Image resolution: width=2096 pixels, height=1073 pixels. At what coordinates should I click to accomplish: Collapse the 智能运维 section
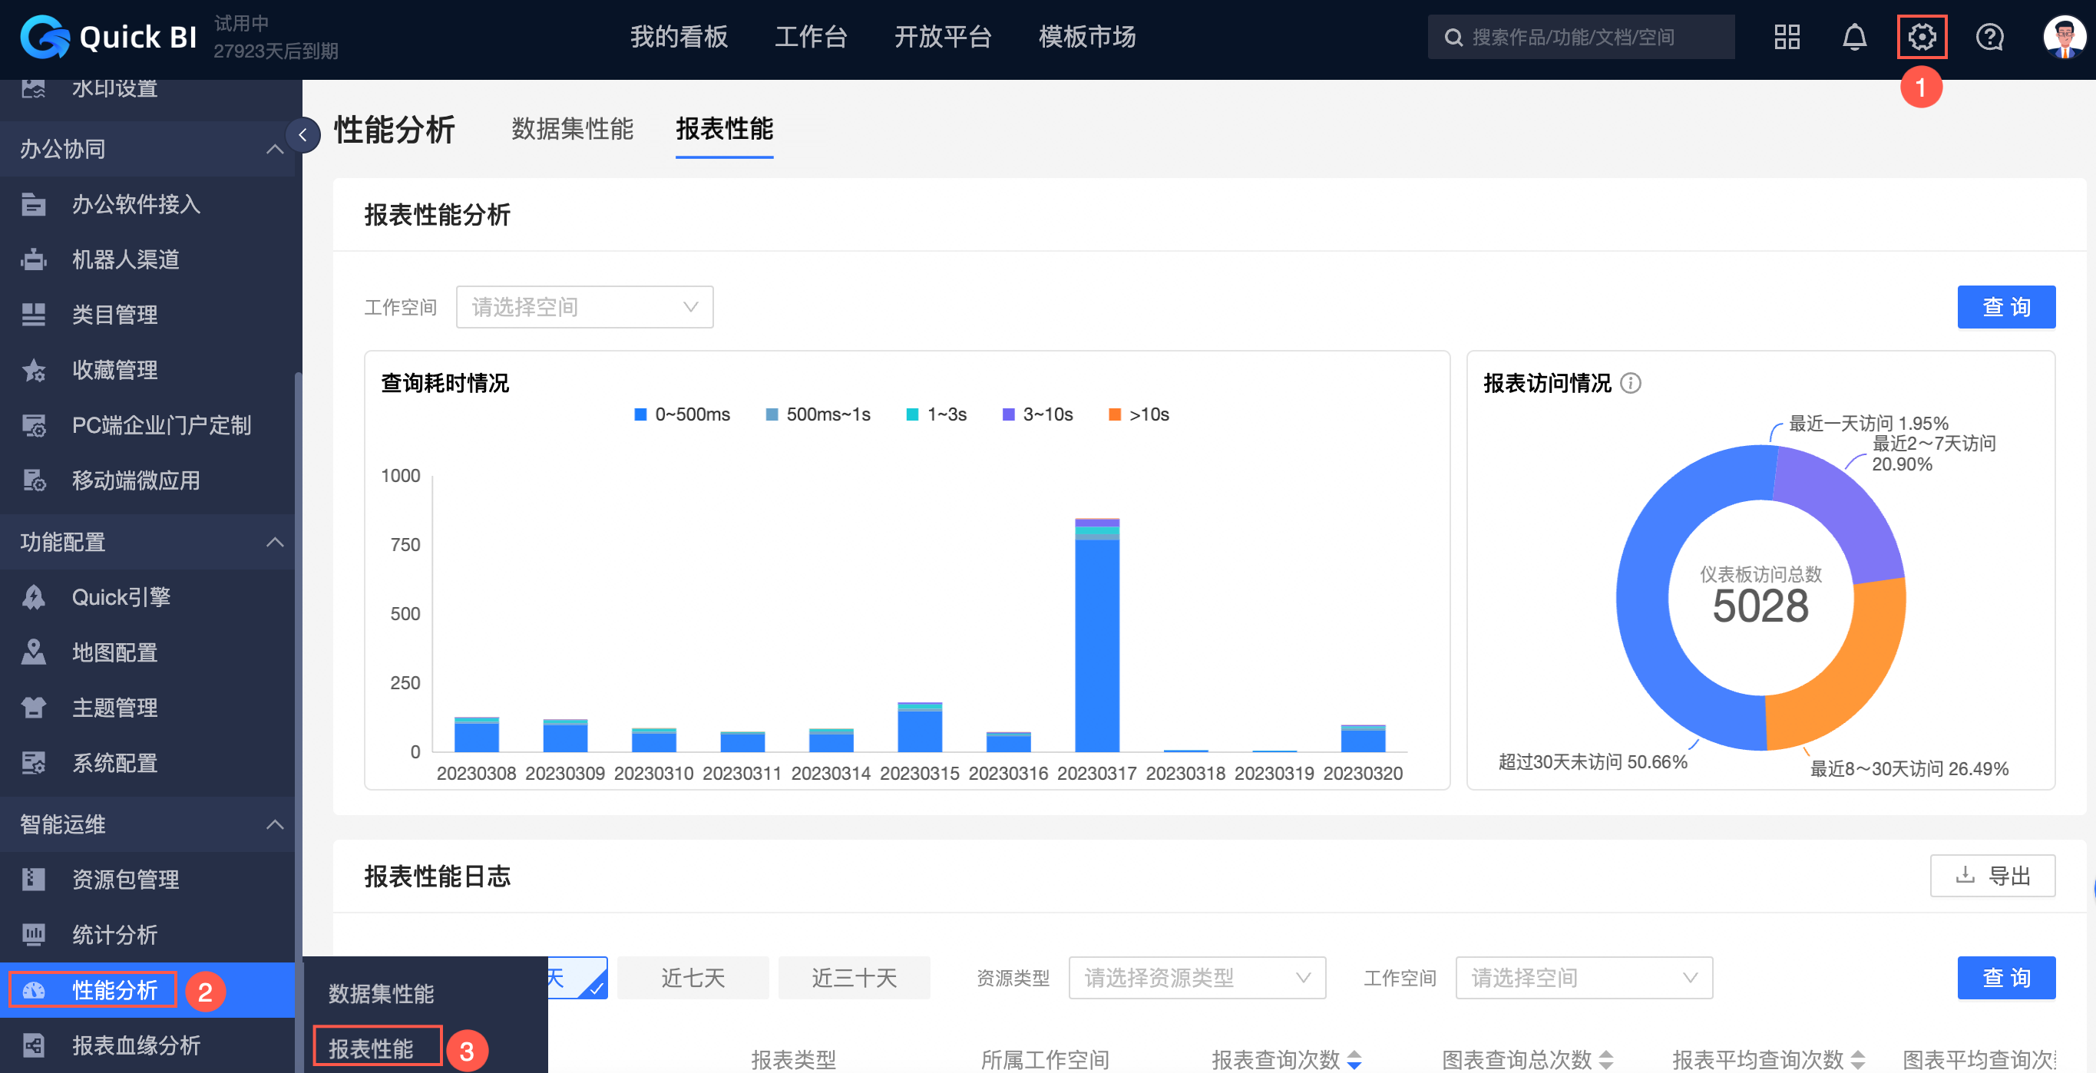[147, 824]
